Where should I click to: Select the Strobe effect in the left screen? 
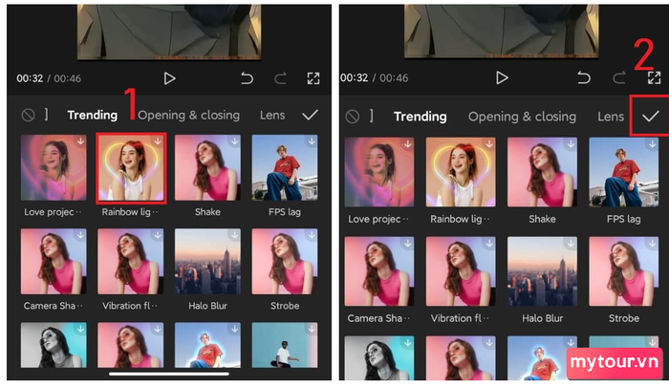pyautogui.click(x=285, y=261)
